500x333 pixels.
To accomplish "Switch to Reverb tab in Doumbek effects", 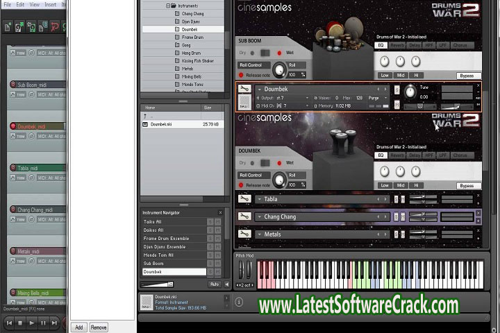I will [397, 155].
